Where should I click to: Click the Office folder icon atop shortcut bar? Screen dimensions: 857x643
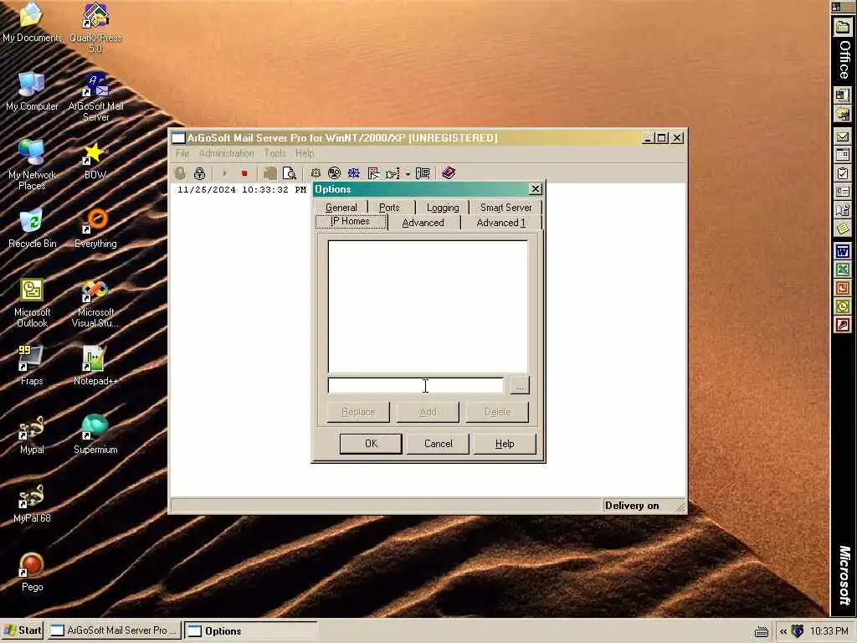(842, 27)
